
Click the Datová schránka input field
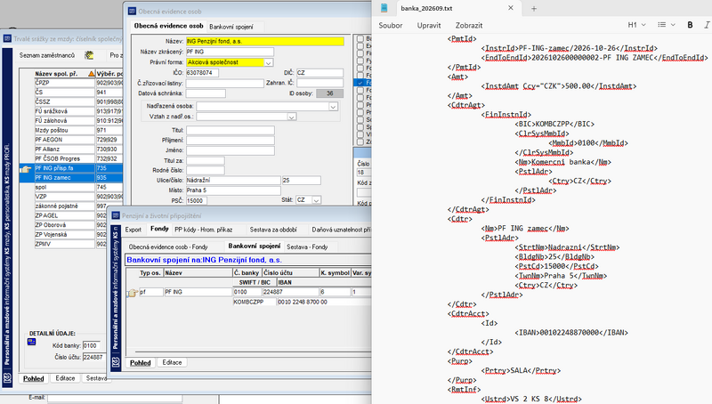206,93
